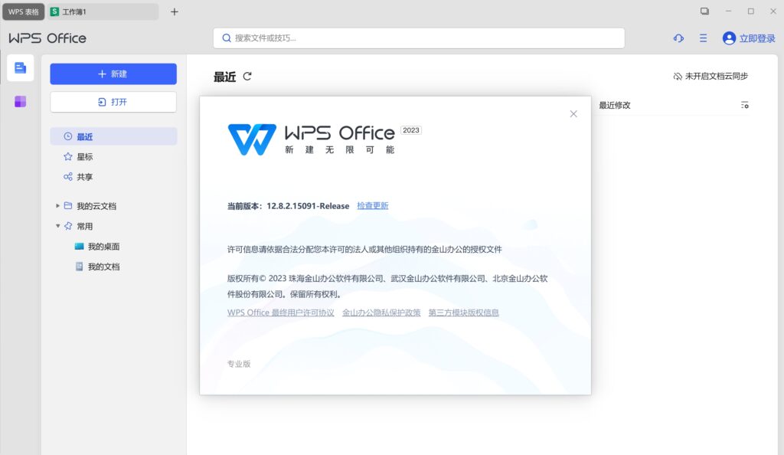This screenshot has width=784, height=455.
Task: Click the clock icon beside 最近
Action: tap(68, 136)
